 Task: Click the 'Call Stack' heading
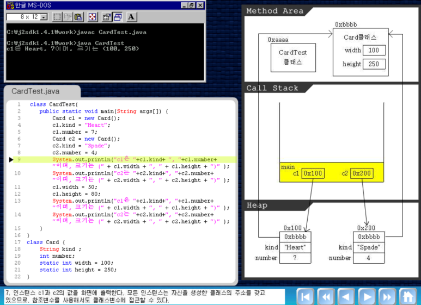click(x=272, y=88)
